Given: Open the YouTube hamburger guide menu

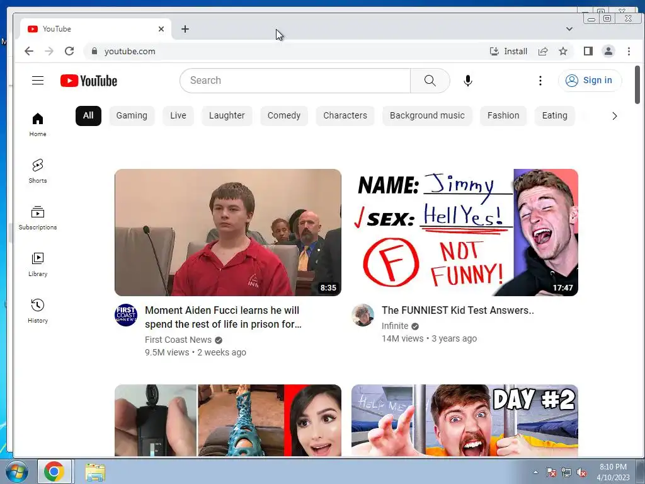Looking at the screenshot, I should coord(38,80).
